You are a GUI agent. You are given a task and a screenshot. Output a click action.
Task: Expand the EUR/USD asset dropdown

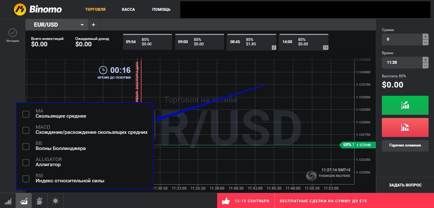coord(82,25)
